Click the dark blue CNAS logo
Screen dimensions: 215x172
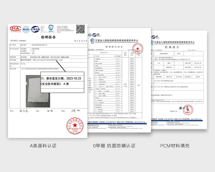tap(35, 29)
